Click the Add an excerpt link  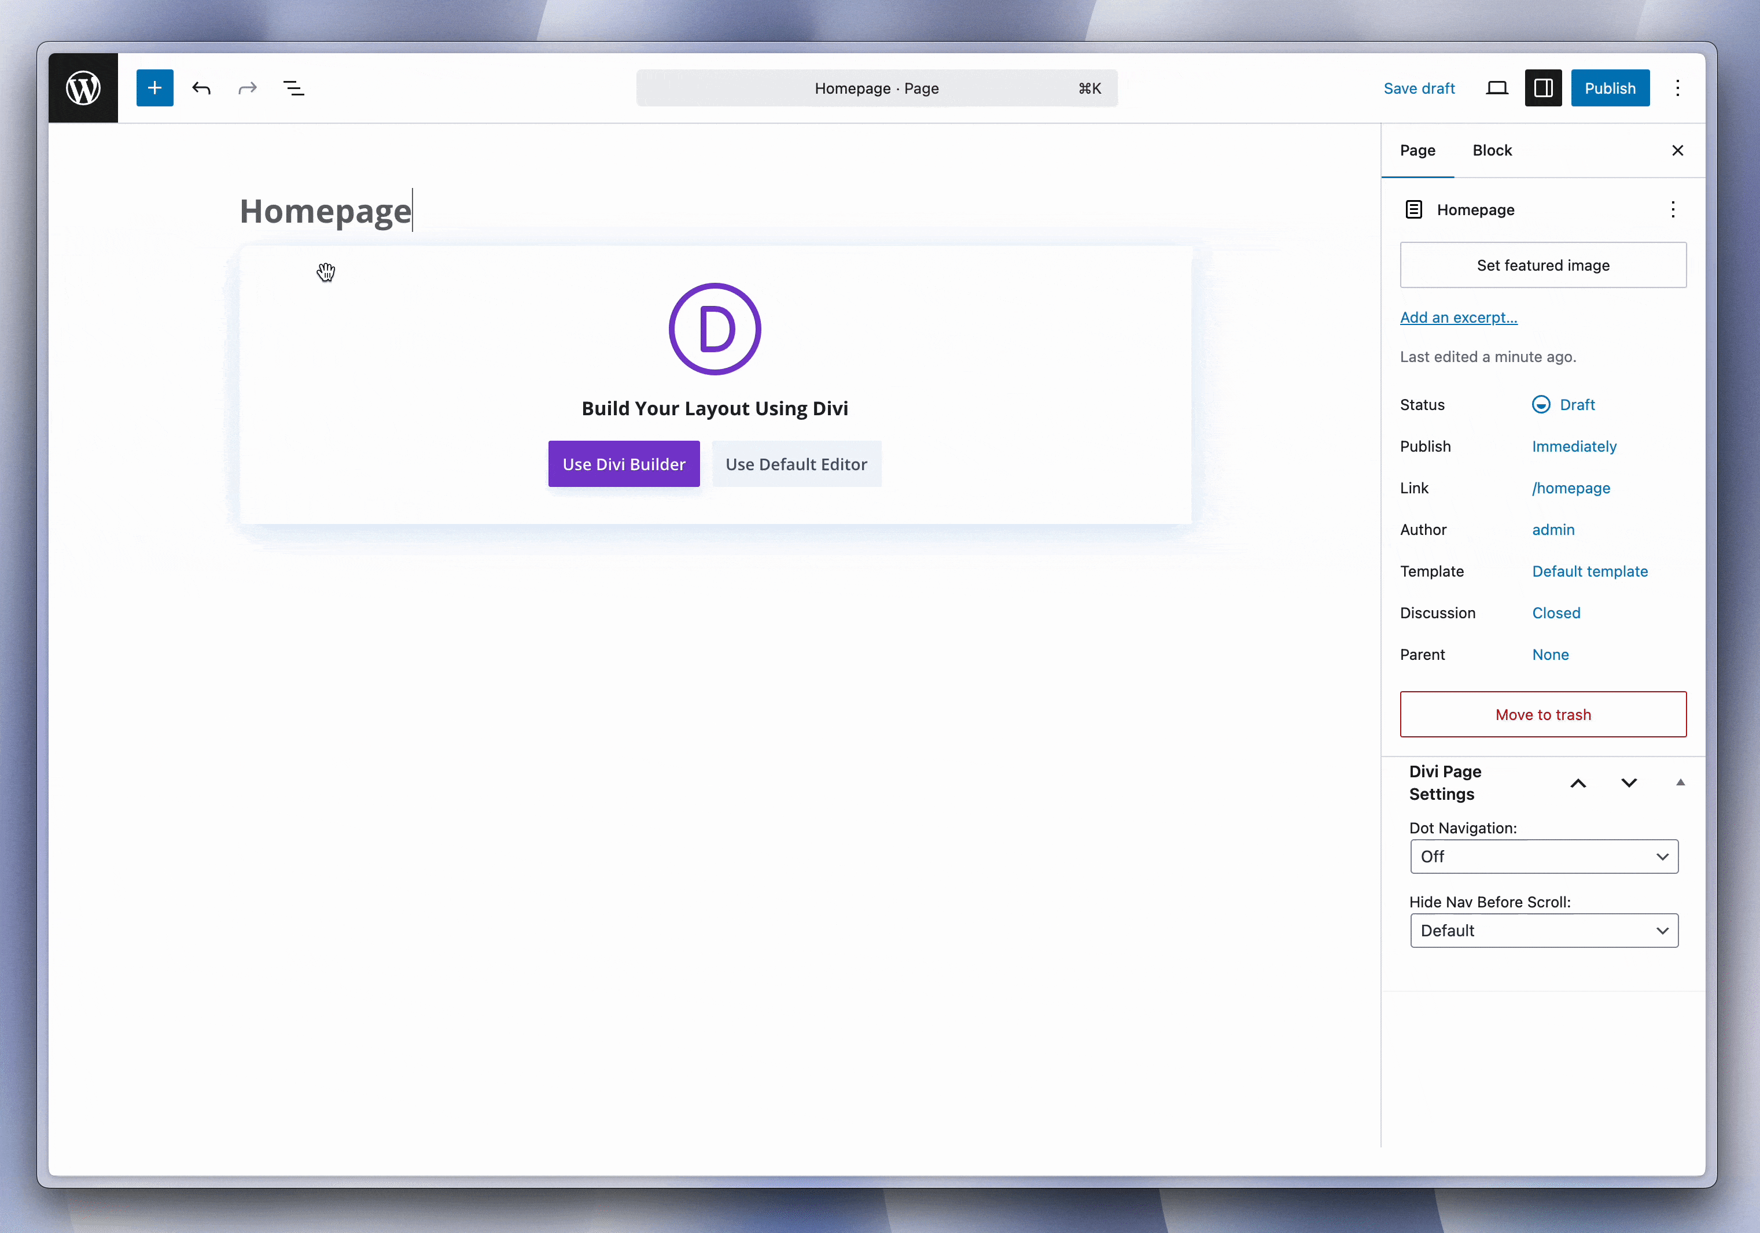(x=1458, y=318)
